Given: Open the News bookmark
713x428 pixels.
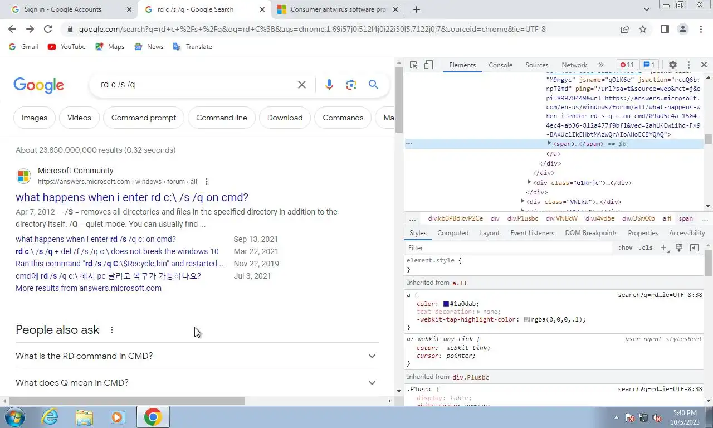Looking at the screenshot, I should coord(149,47).
